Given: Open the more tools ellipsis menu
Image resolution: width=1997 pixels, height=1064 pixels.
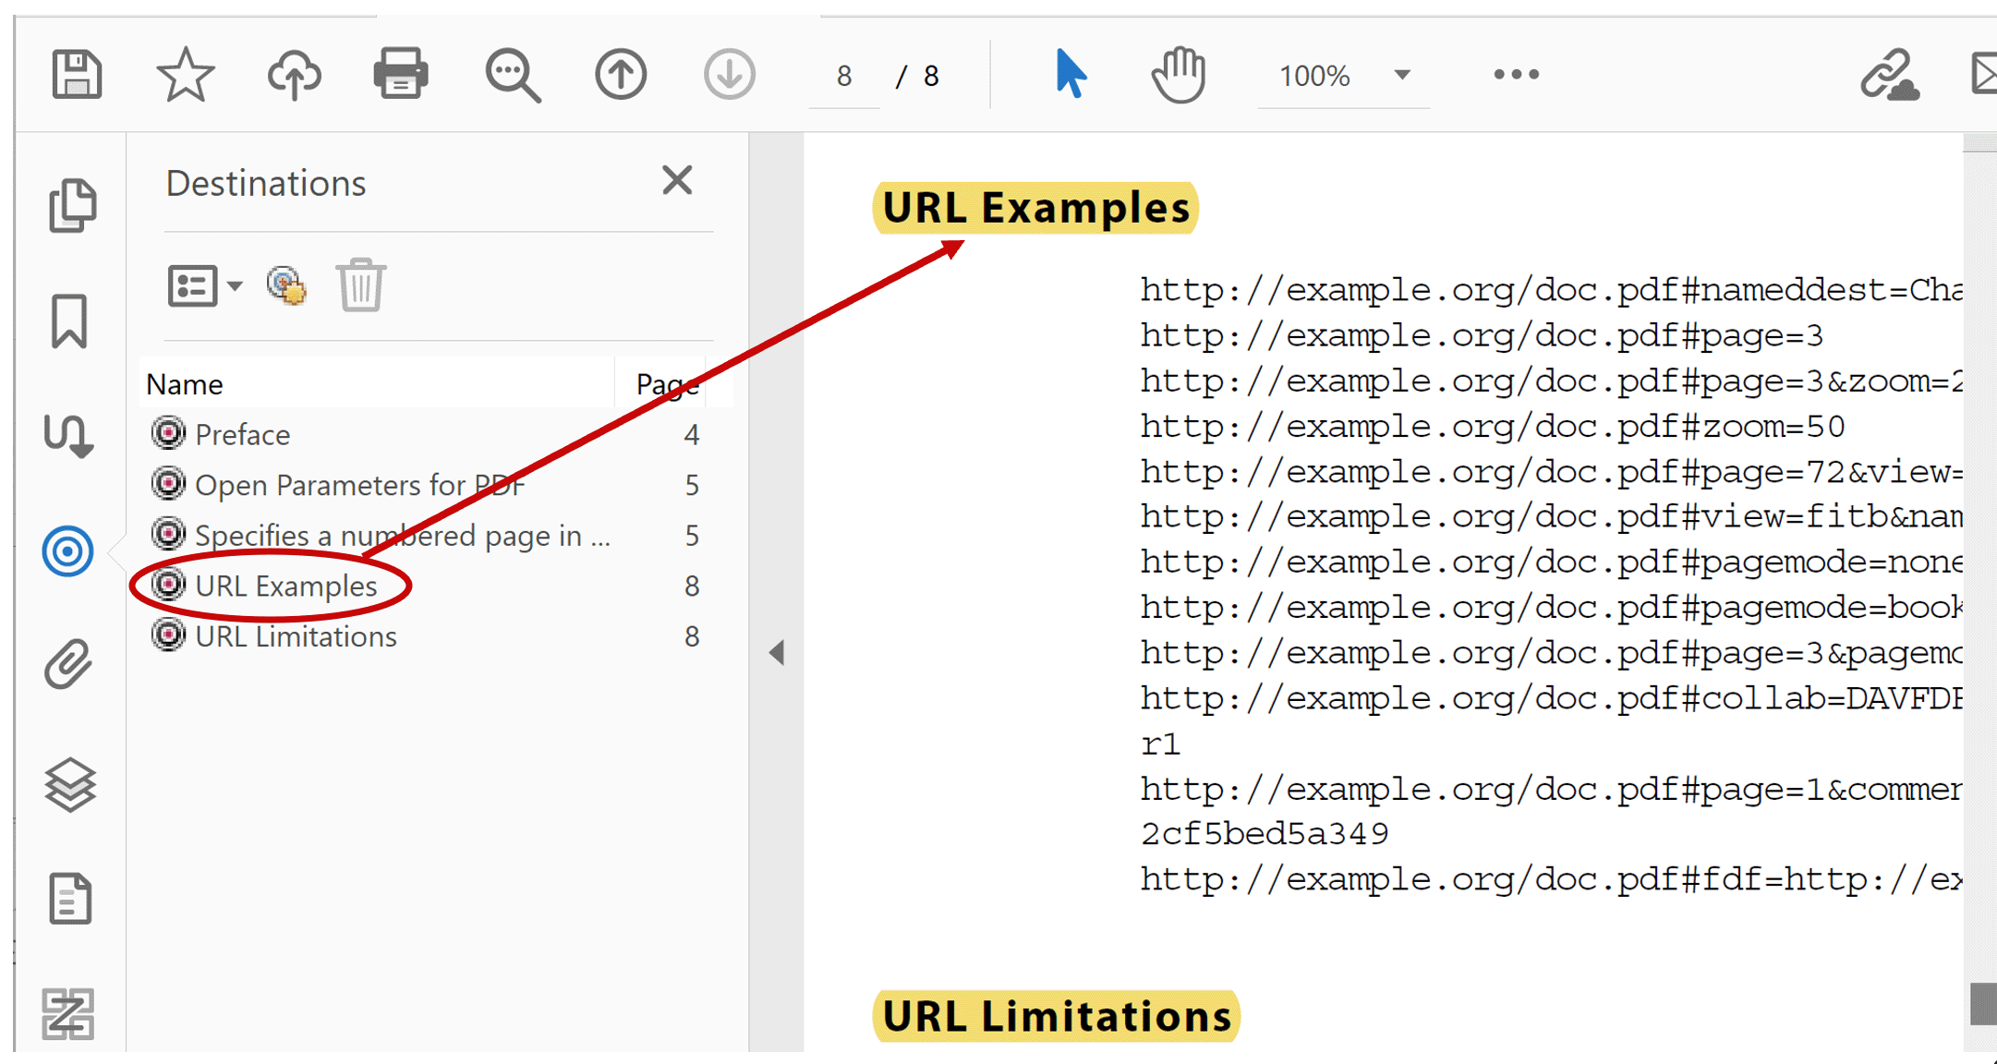Looking at the screenshot, I should pyautogui.click(x=1515, y=74).
